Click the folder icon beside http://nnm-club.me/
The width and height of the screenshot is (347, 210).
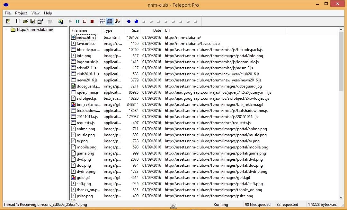pos(13,29)
